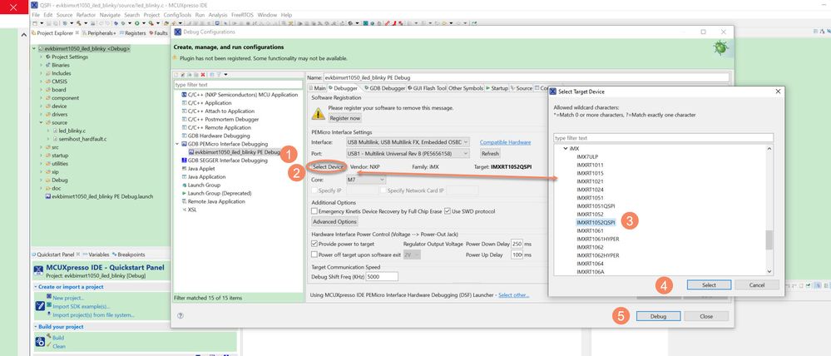Click Advanced Options button

coord(334,221)
